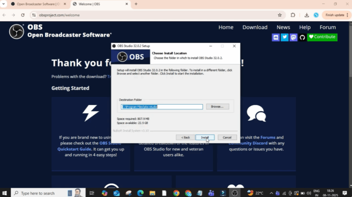Click the browser profile avatar icon
Image resolution: width=352 pixels, height=197 pixels.
[316, 15]
